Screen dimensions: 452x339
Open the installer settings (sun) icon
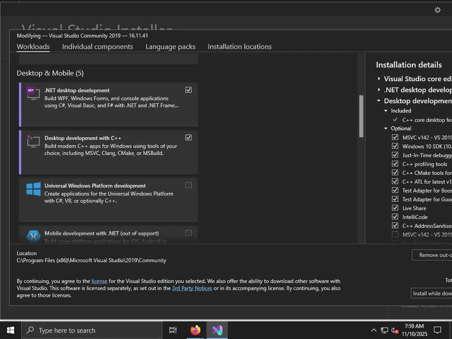[x=437, y=10]
